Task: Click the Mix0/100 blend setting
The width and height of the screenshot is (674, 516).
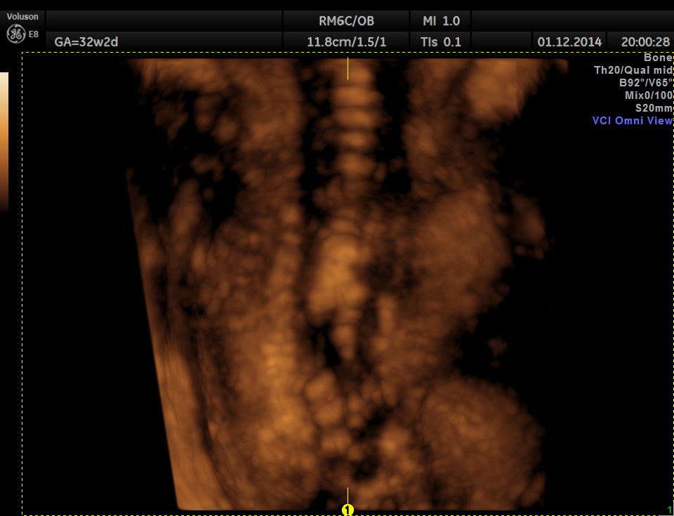Action: 649,95
